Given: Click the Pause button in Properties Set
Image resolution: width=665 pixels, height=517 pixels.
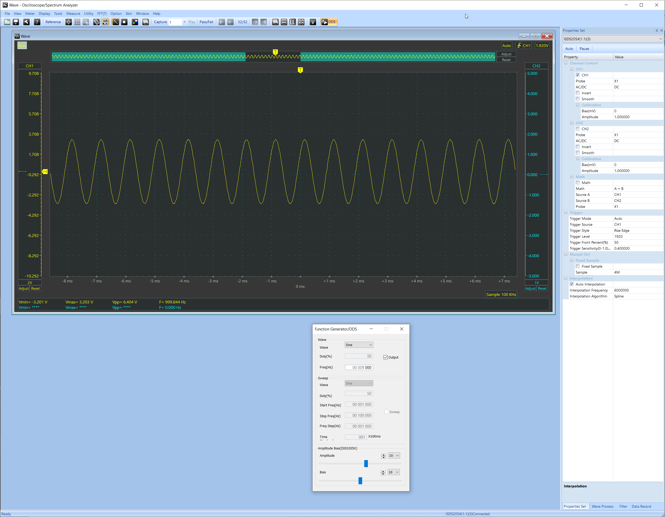Looking at the screenshot, I should (x=584, y=49).
